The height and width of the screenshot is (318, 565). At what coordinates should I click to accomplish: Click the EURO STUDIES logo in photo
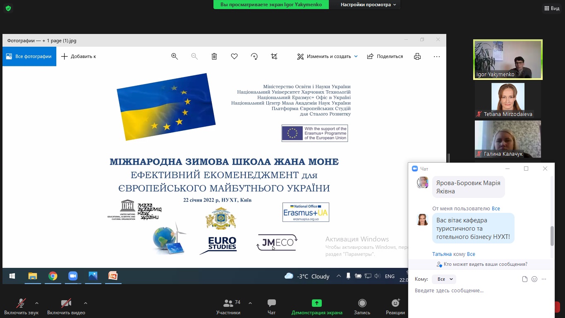(x=219, y=245)
